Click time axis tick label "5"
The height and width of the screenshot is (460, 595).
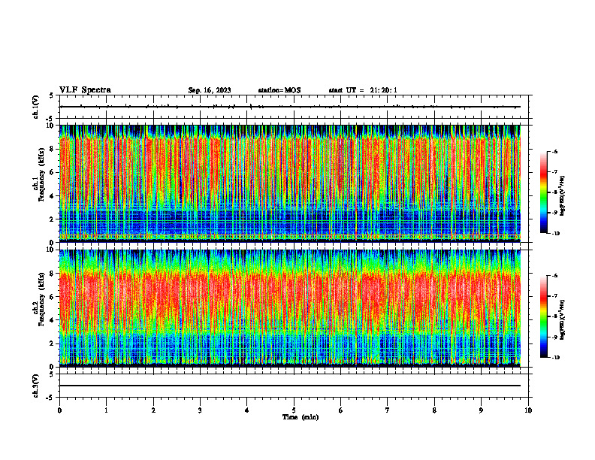click(x=294, y=410)
